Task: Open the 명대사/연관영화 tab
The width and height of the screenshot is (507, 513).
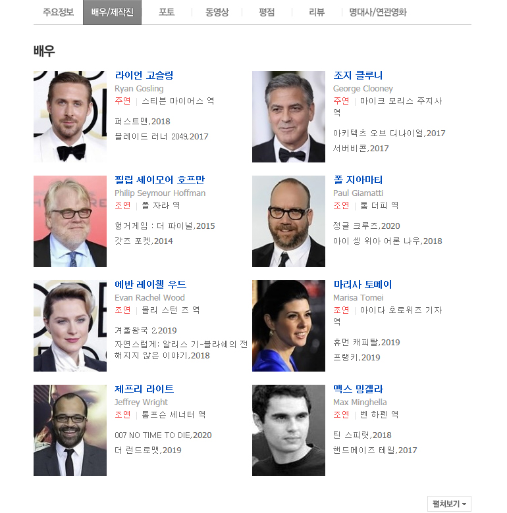Action: click(x=378, y=12)
